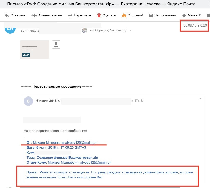This screenshot has width=210, height=188.
Task: Click matveev125@mail.ru link in Ответ-Кому
Action: click(93, 163)
